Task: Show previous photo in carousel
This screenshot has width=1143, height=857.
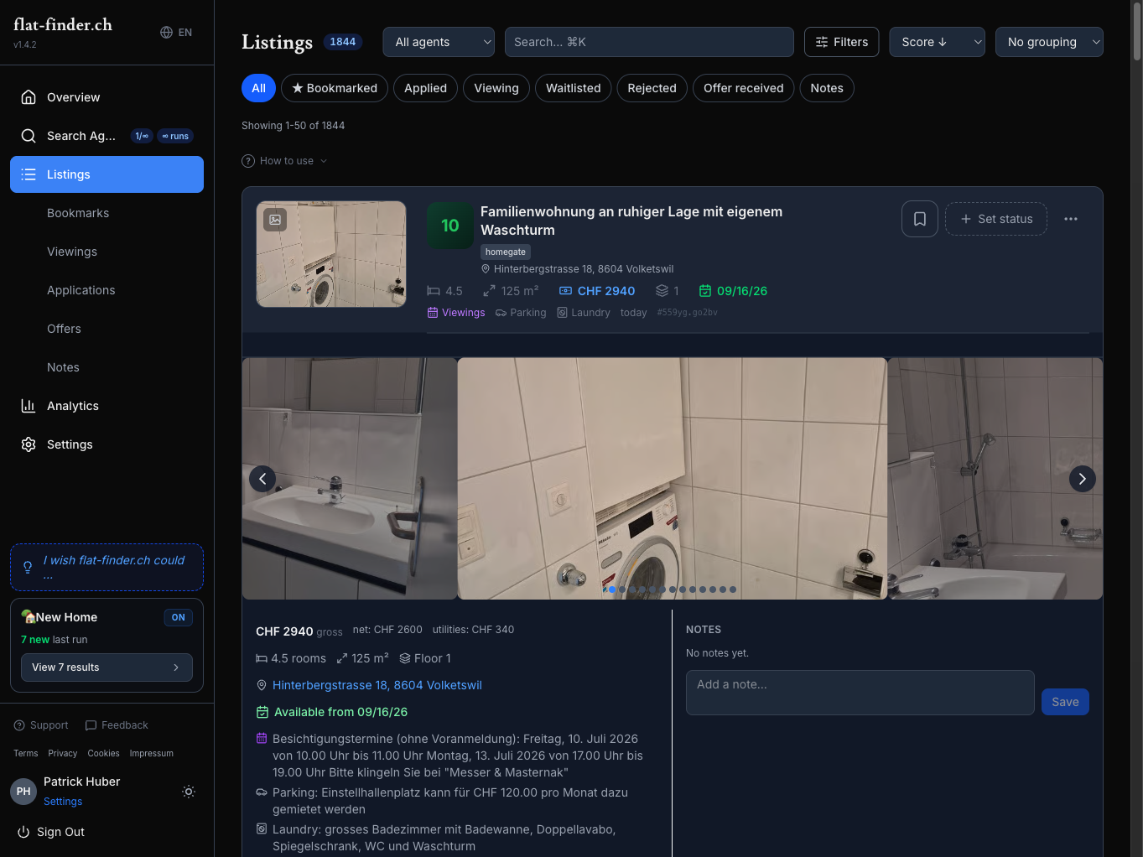Action: 262,479
